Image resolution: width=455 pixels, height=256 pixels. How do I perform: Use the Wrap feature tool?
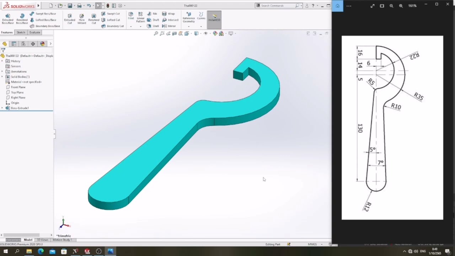[168, 14]
